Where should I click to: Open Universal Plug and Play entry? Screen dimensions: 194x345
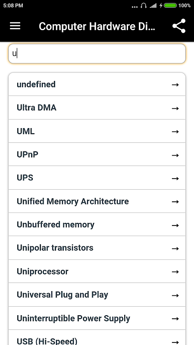point(97,295)
